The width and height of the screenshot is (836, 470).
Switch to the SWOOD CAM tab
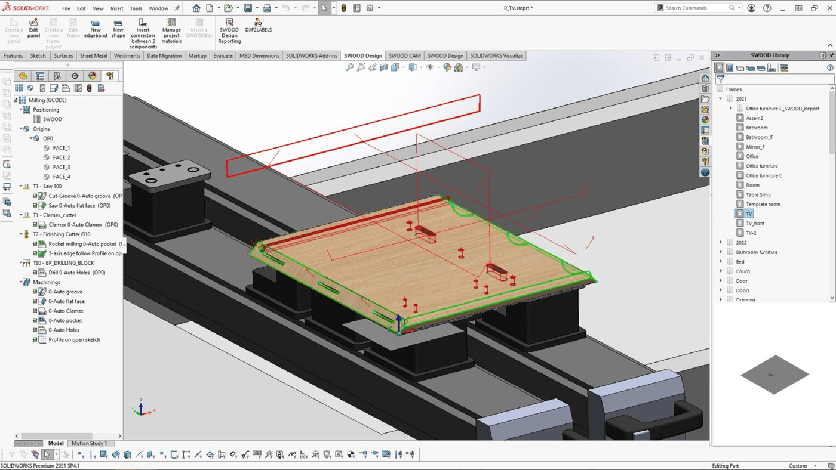[405, 56]
